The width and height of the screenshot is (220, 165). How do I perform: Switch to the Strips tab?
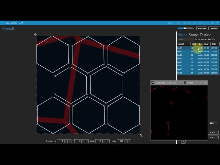(183, 35)
